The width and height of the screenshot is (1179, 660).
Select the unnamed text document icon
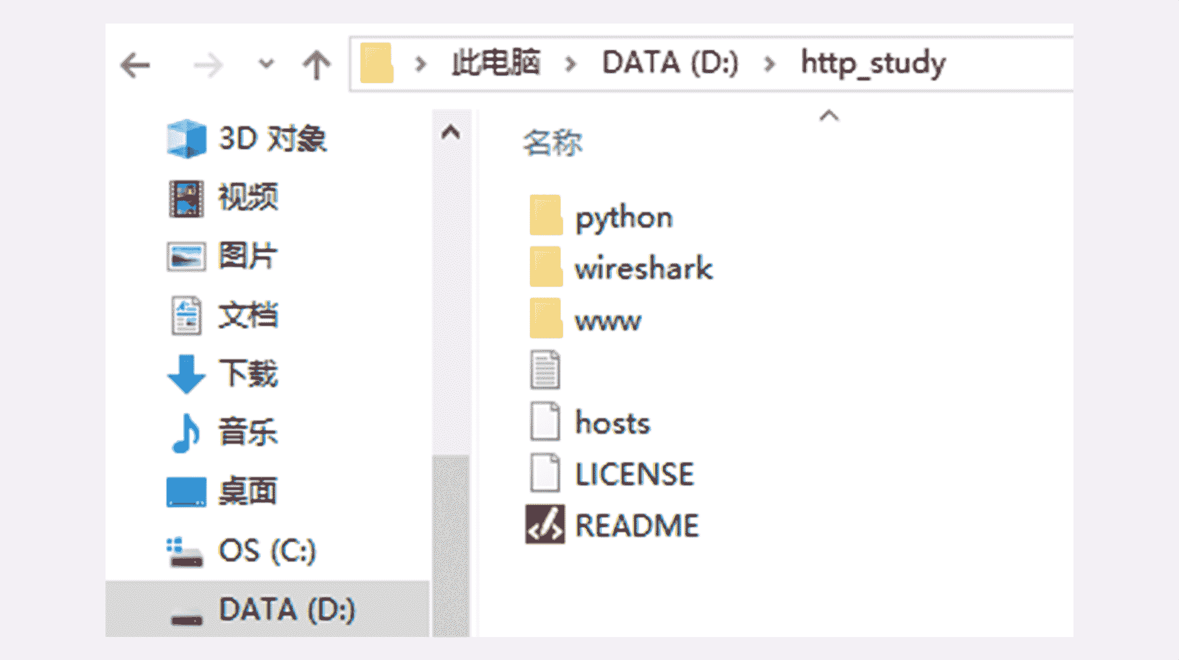tap(545, 370)
